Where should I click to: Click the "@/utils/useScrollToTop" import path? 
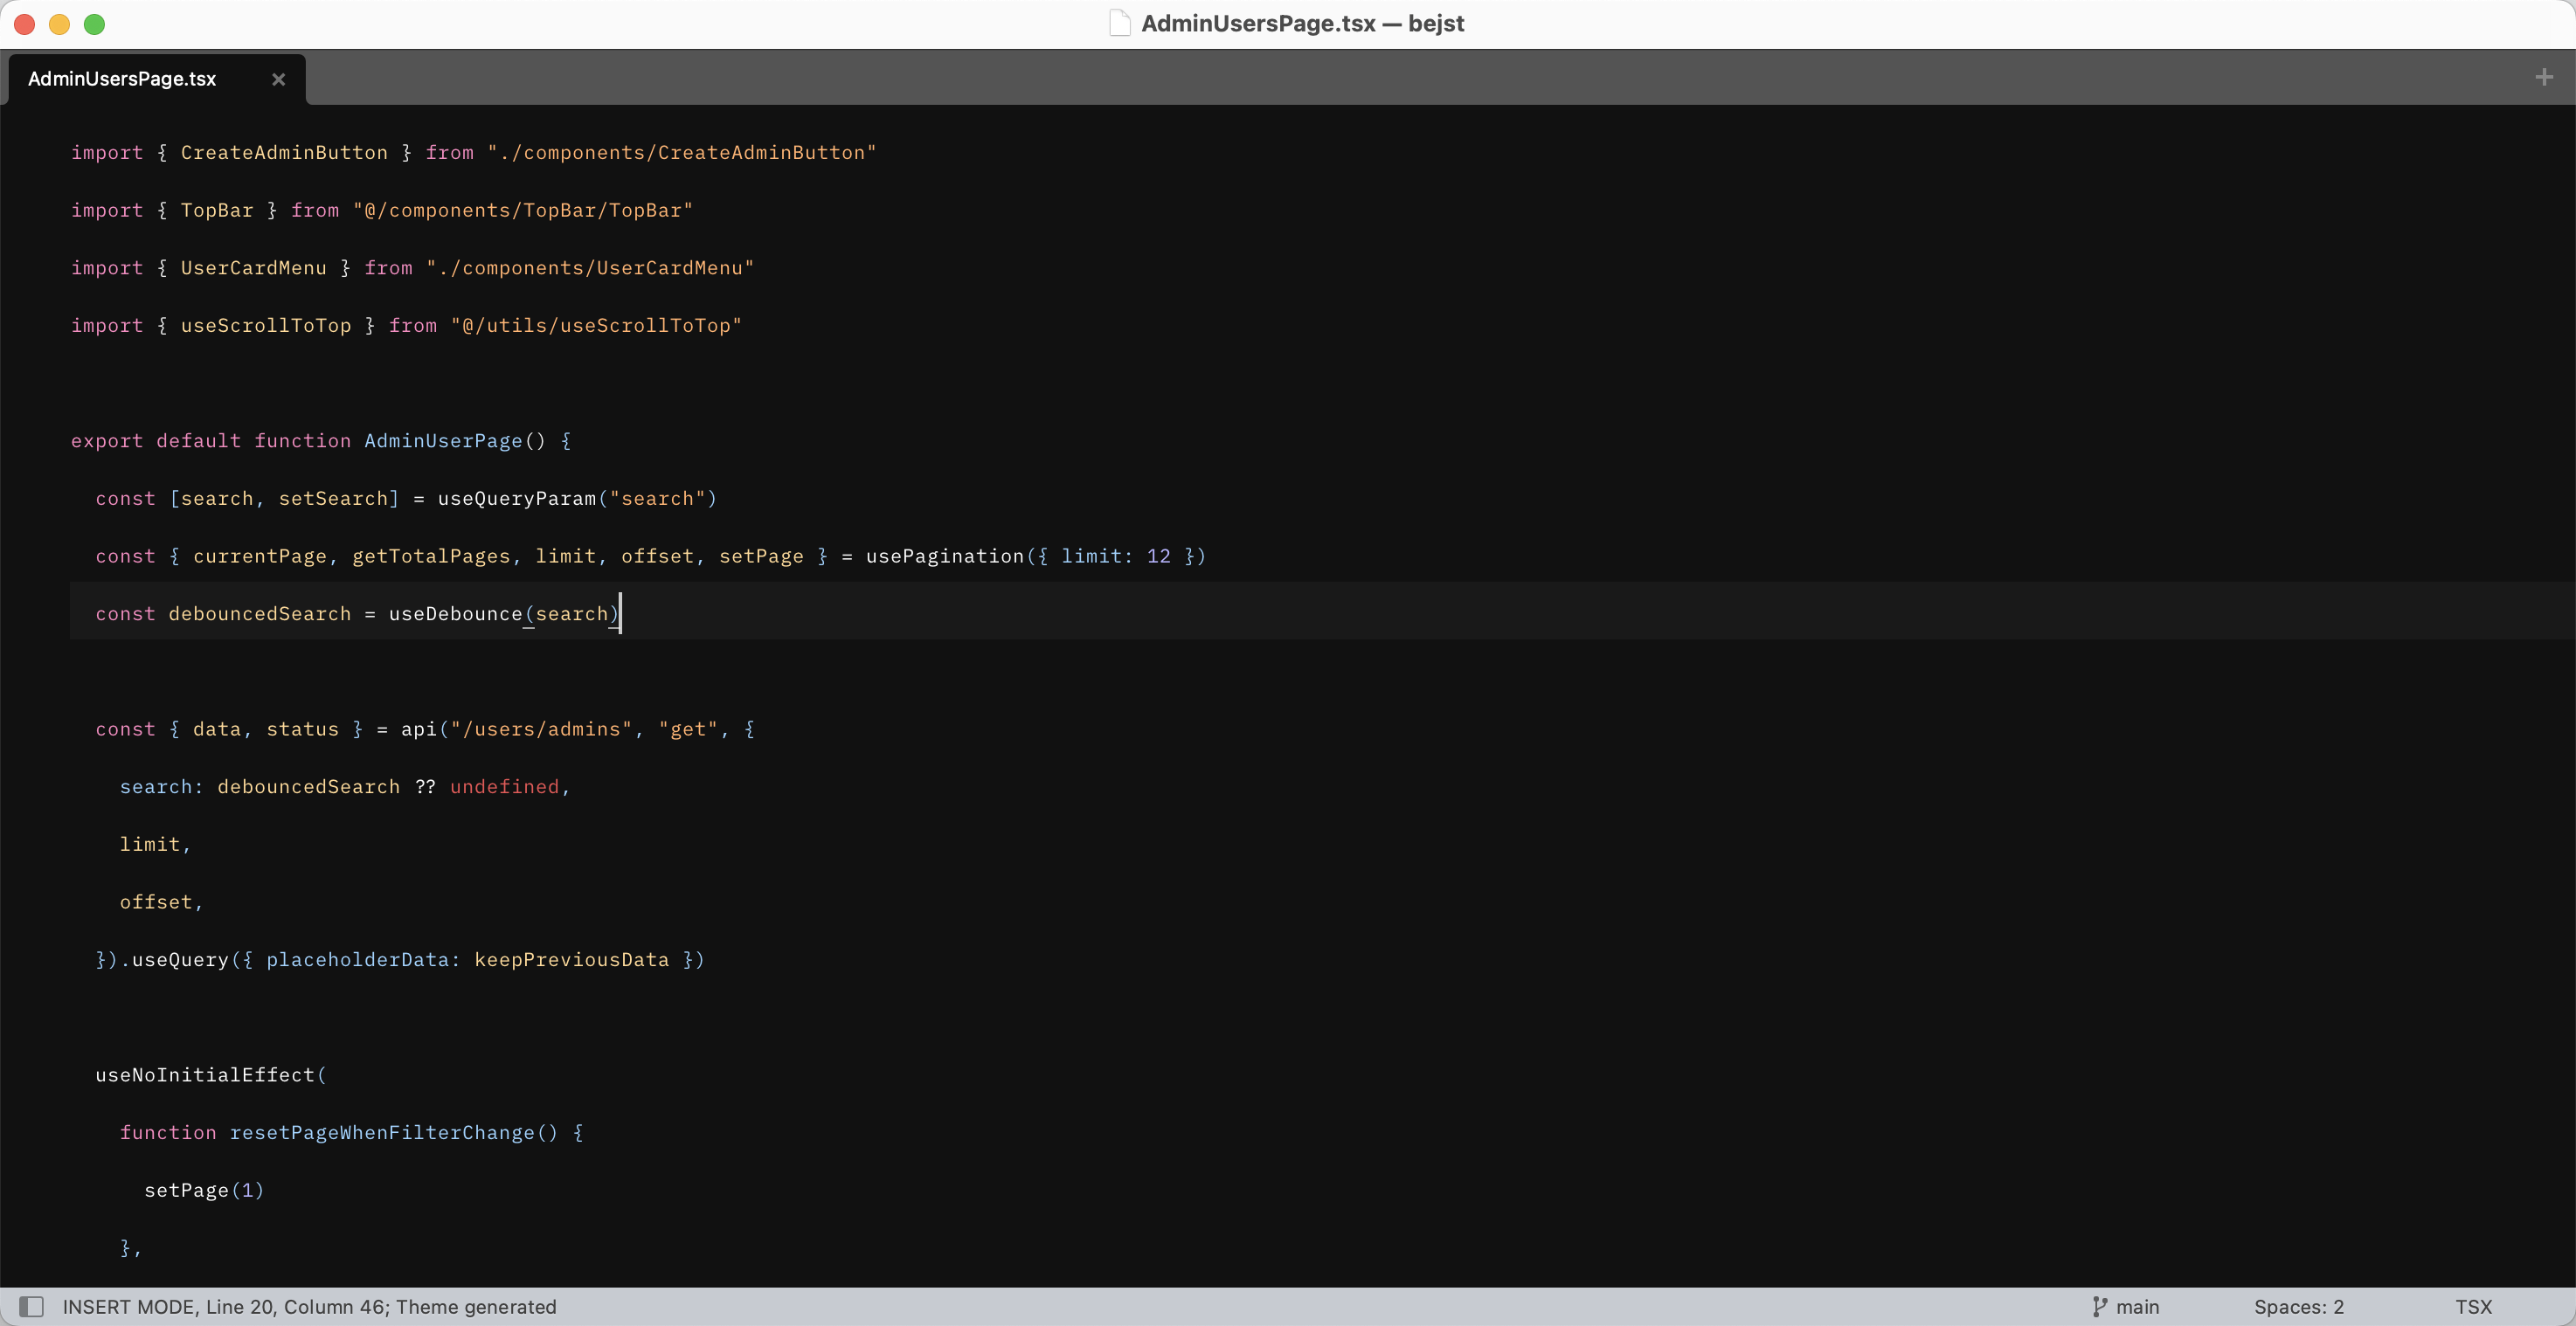tap(596, 325)
